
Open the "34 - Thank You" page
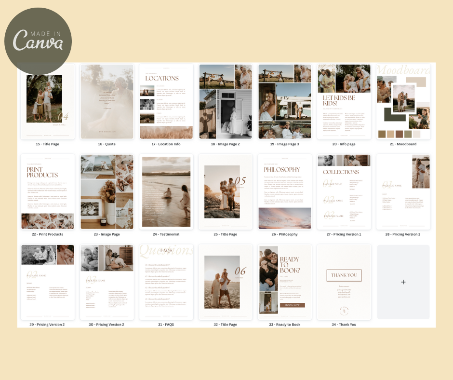[344, 282]
